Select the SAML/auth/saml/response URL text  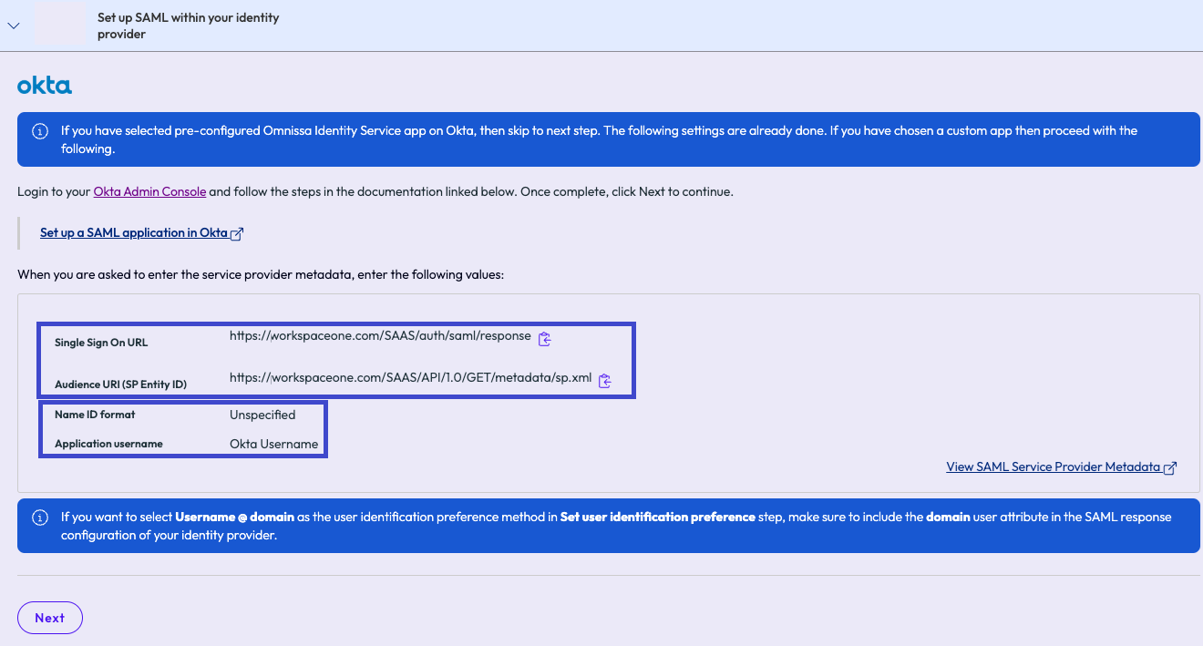pos(380,335)
